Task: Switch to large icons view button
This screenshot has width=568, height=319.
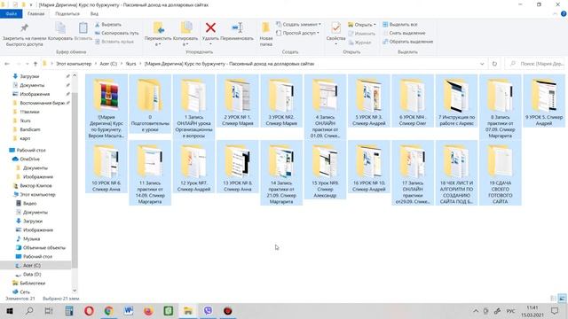Action: [562, 299]
